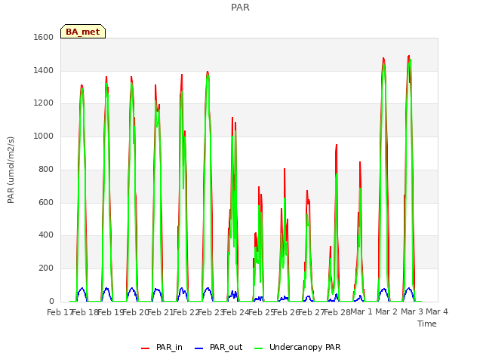
Task: Click the blue PAR_out legend swatch
Action: pos(199,348)
